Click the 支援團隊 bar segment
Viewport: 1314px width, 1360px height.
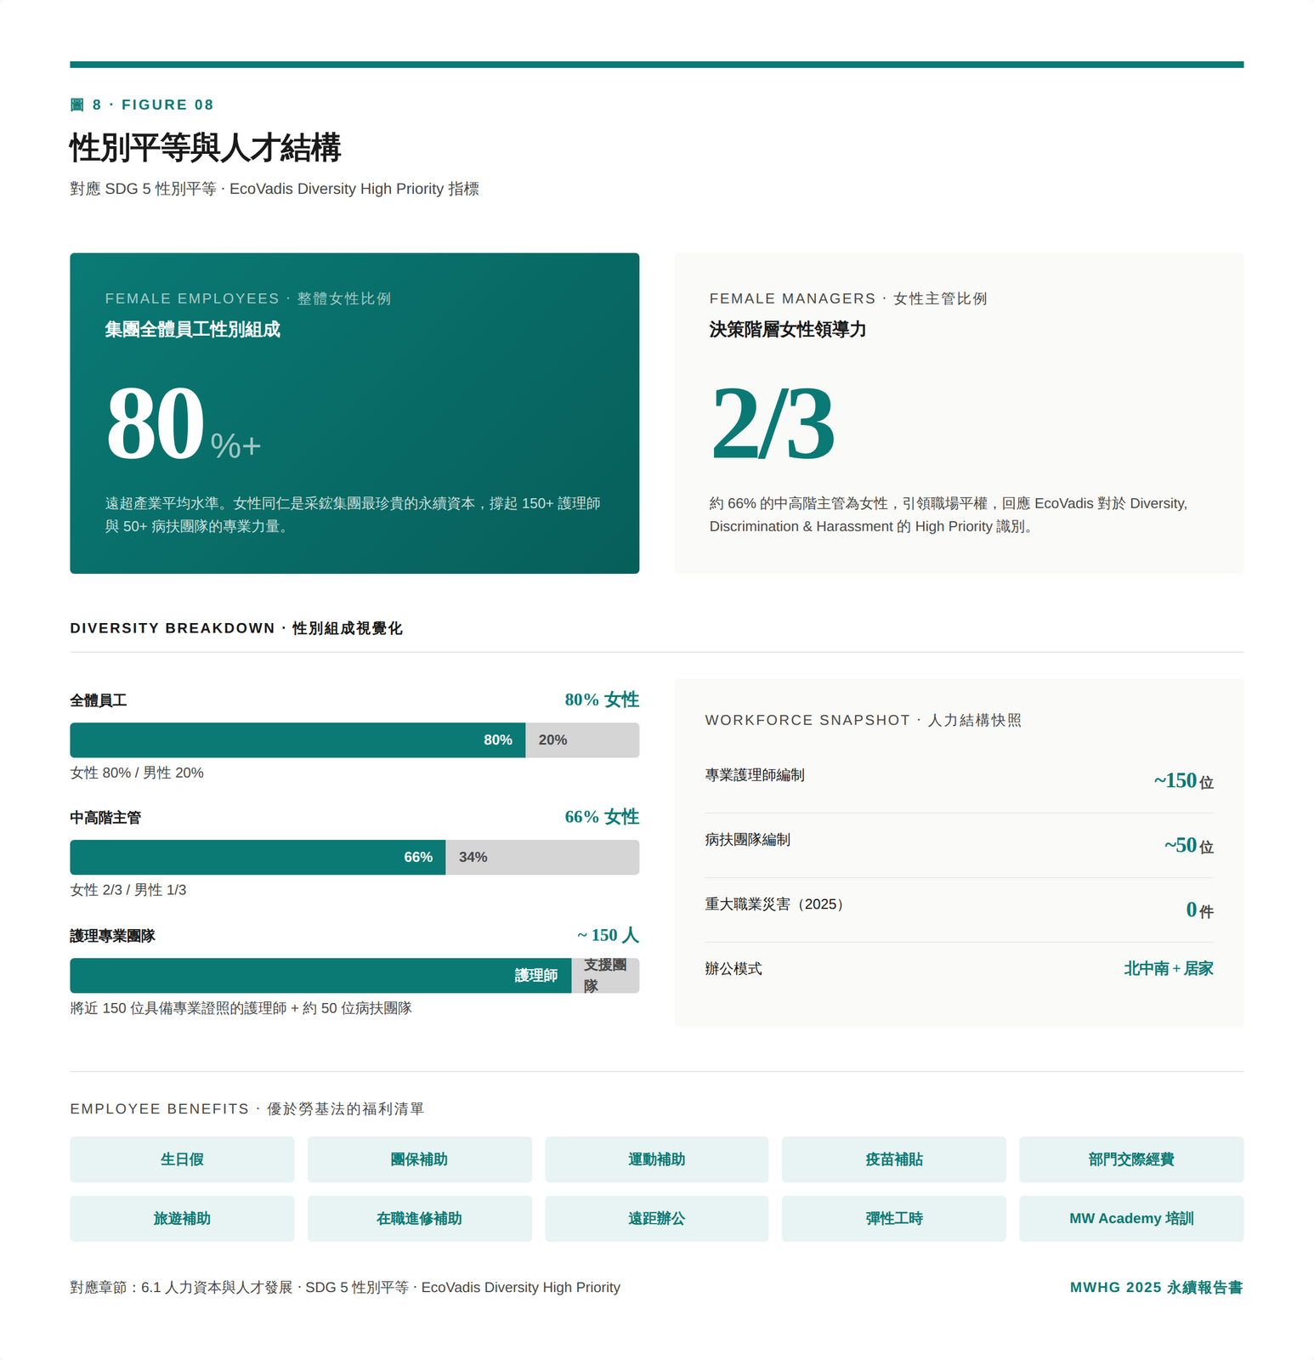[x=605, y=976]
